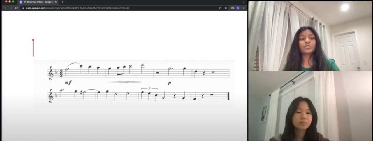373x141 pixels.
Task: Click the site lock icon
Action: coord(23,8)
